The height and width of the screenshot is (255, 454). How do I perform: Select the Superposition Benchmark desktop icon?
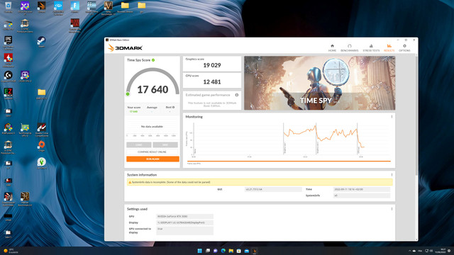(8, 199)
